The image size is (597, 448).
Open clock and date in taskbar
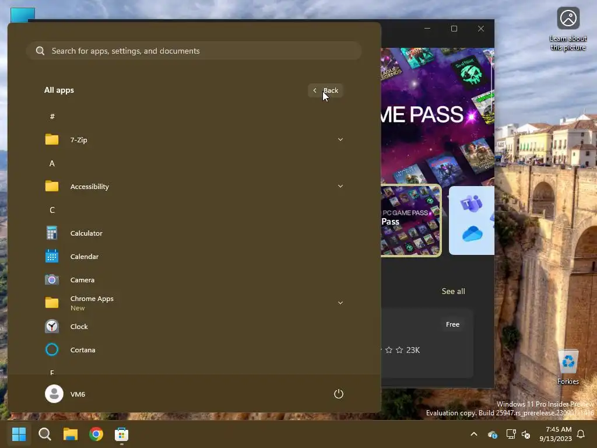coord(556,434)
